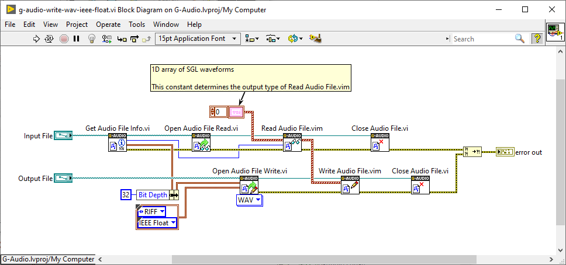Select the Output File path terminal
The image size is (566, 265).
click(x=63, y=178)
